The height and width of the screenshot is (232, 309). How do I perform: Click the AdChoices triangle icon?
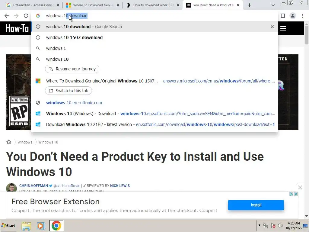291,194
